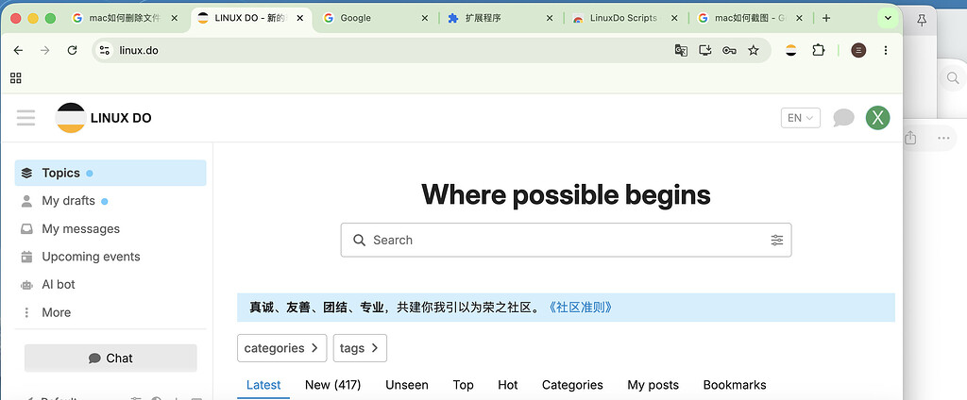Select the Categories tab

(x=572, y=385)
